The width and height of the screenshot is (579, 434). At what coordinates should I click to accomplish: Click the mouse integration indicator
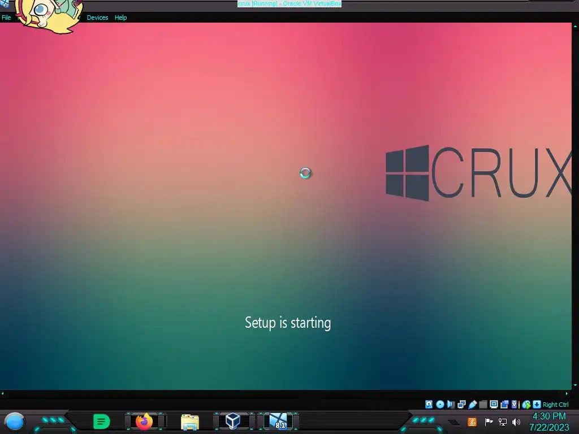pyautogui.click(x=526, y=405)
